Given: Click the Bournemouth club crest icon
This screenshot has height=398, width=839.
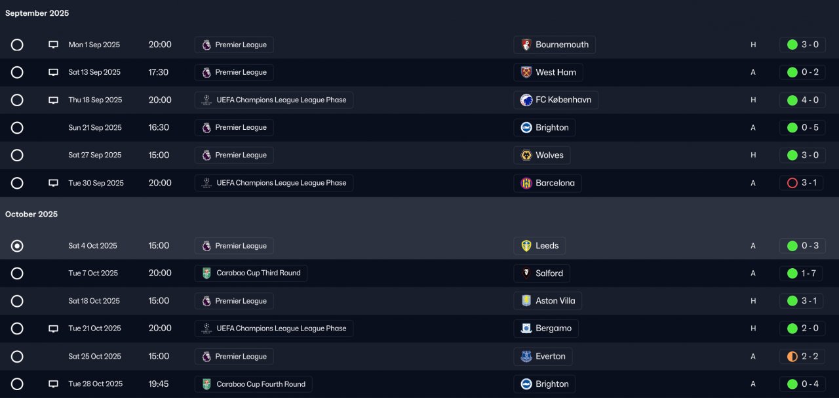Looking at the screenshot, I should click(x=526, y=45).
